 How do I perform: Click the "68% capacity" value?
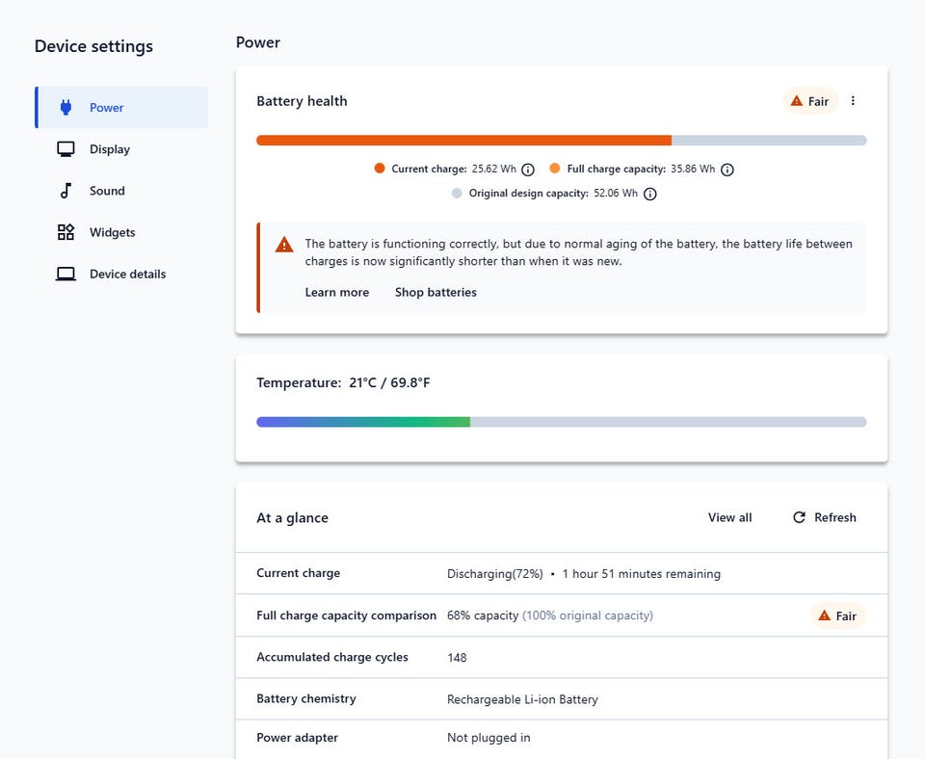click(x=483, y=615)
